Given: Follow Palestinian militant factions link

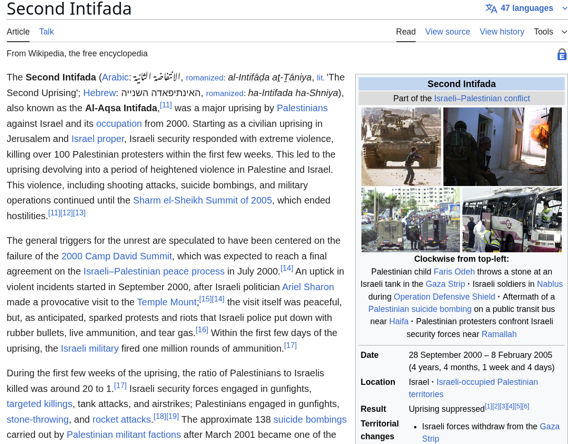Looking at the screenshot, I should click(x=124, y=435).
